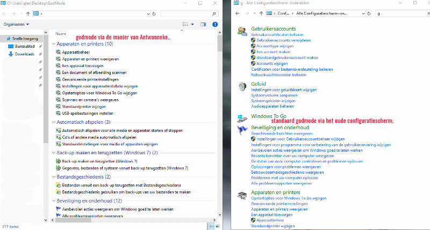Click Conf... breadcrumb in Configuratiescherm address bar
The width and height of the screenshot is (430, 230).
coord(283,13)
